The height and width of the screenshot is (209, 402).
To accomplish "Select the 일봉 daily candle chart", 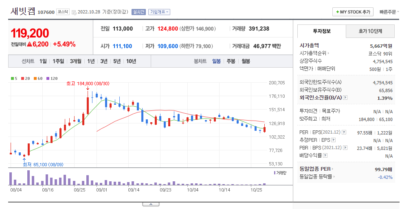I will [216, 61].
